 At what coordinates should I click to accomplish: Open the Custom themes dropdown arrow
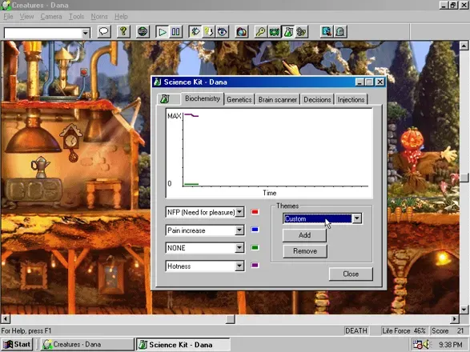coord(356,218)
